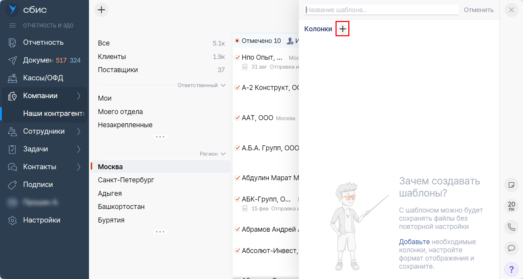Viewport: 523px width, 279px height.
Task: Click document icon under Нпо Опыт
Action: coord(245,66)
